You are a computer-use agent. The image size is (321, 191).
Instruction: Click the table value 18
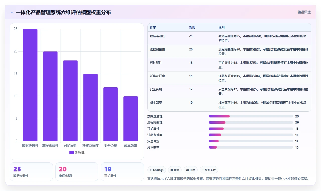tap(191, 62)
